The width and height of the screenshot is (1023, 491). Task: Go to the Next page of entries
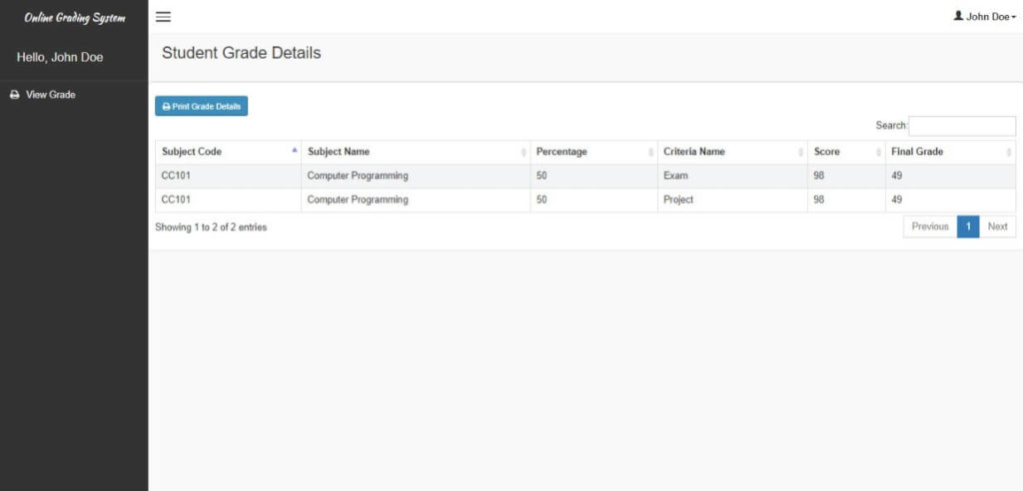(998, 227)
